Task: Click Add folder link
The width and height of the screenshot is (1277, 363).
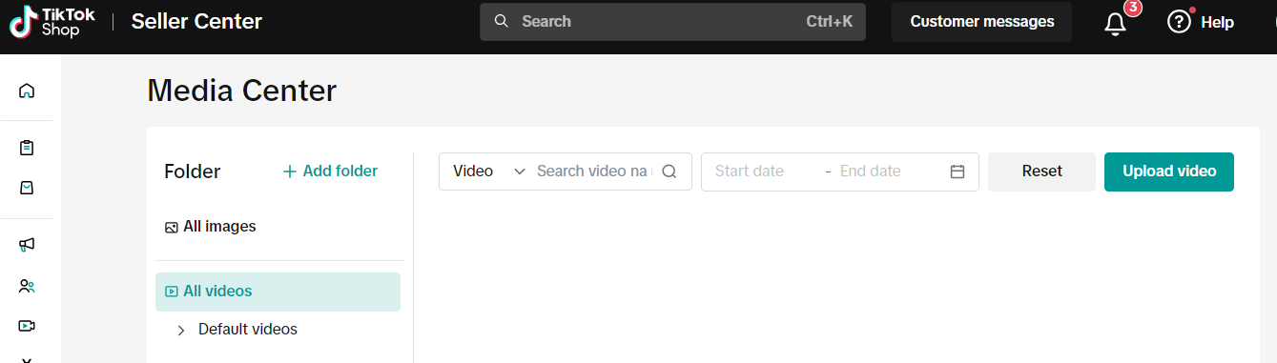Action: (330, 171)
